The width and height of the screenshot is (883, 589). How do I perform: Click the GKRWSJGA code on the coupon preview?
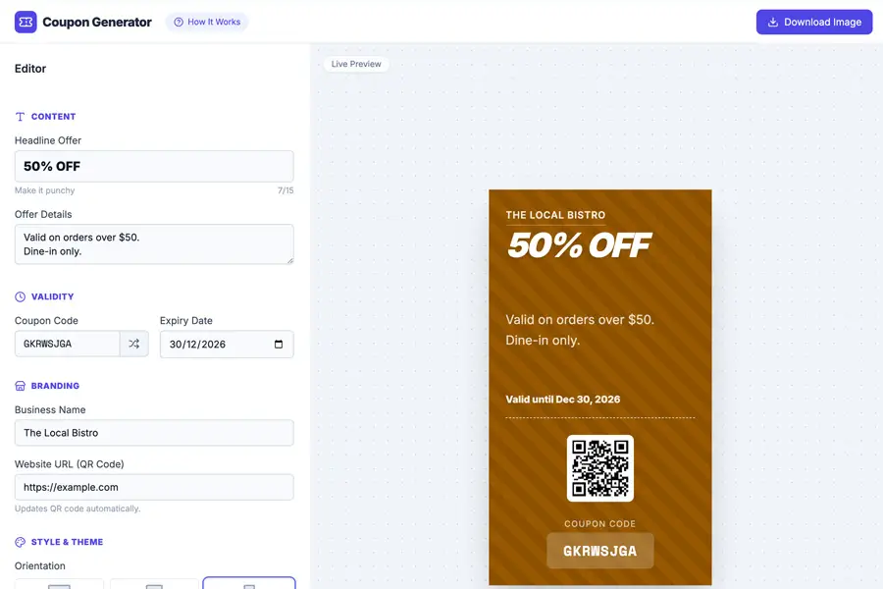(x=599, y=551)
